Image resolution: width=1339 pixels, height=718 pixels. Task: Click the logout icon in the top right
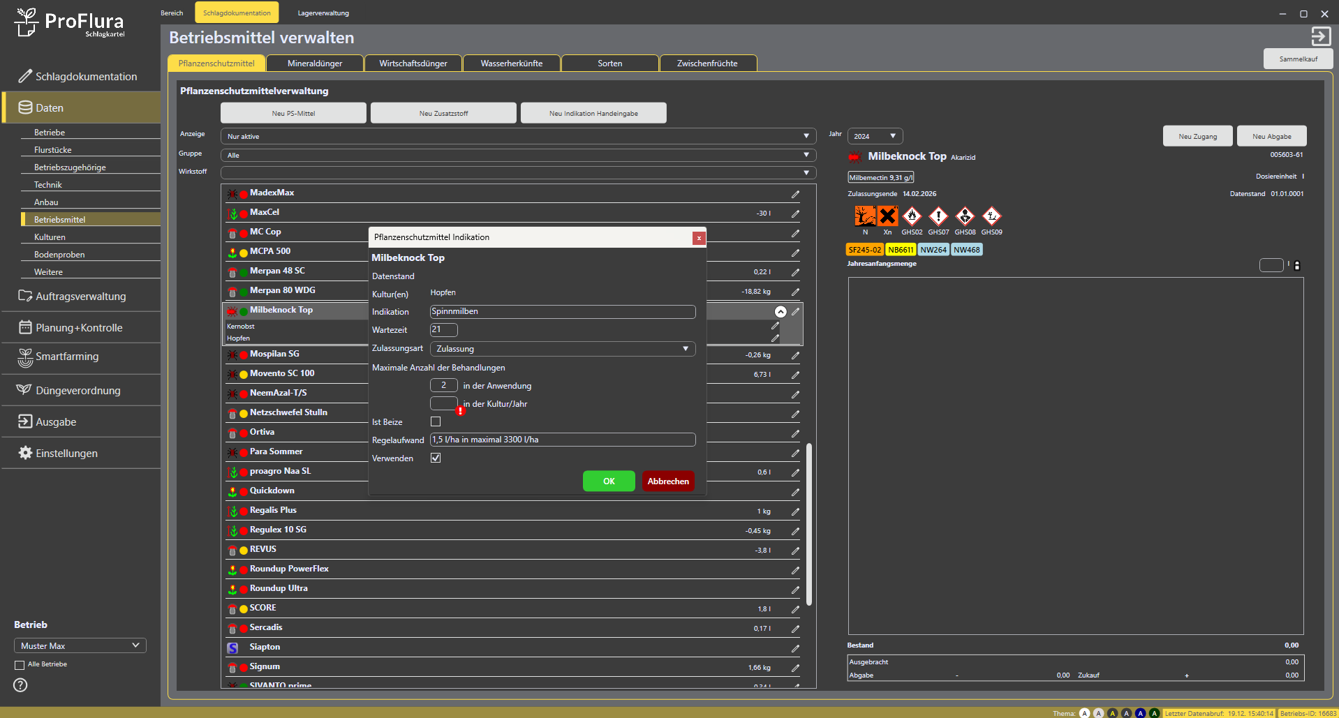[1320, 36]
